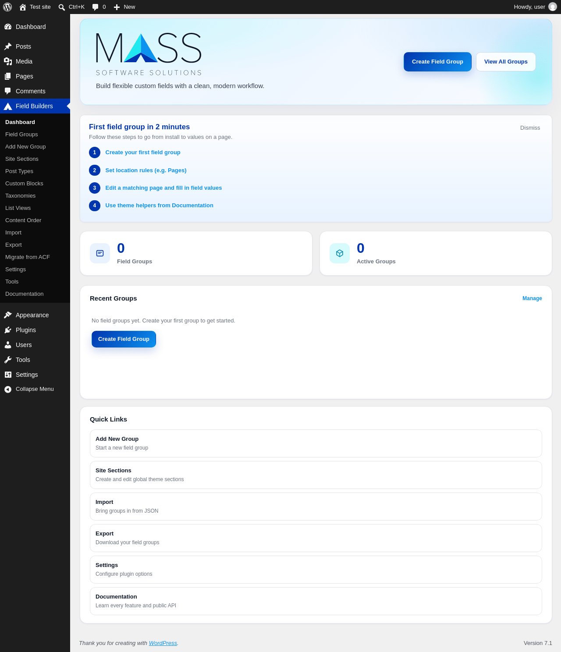Click the Test site home icon
The image size is (561, 652).
point(23,7)
